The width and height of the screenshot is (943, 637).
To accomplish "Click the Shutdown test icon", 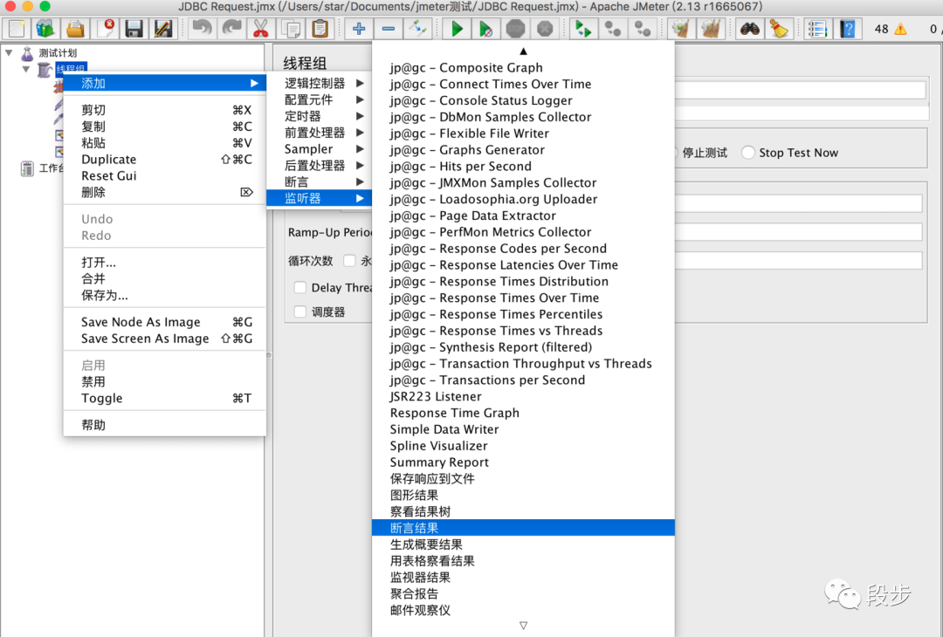I will (x=545, y=28).
